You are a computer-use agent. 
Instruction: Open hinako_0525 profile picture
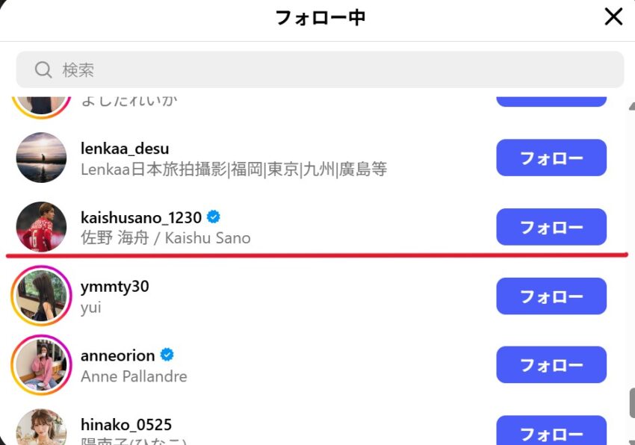(x=41, y=427)
